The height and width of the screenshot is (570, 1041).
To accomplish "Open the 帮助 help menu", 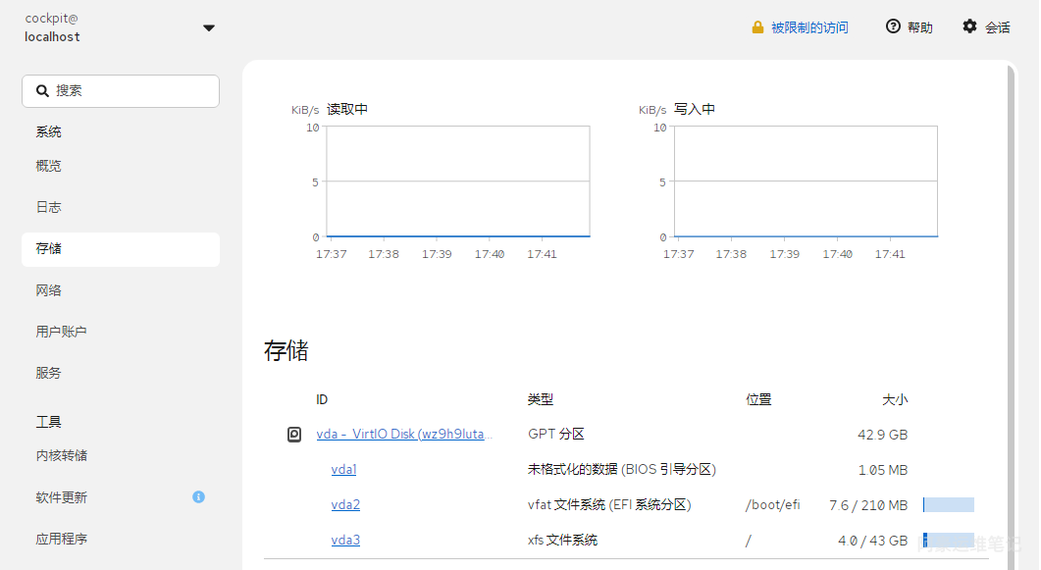I will [919, 27].
